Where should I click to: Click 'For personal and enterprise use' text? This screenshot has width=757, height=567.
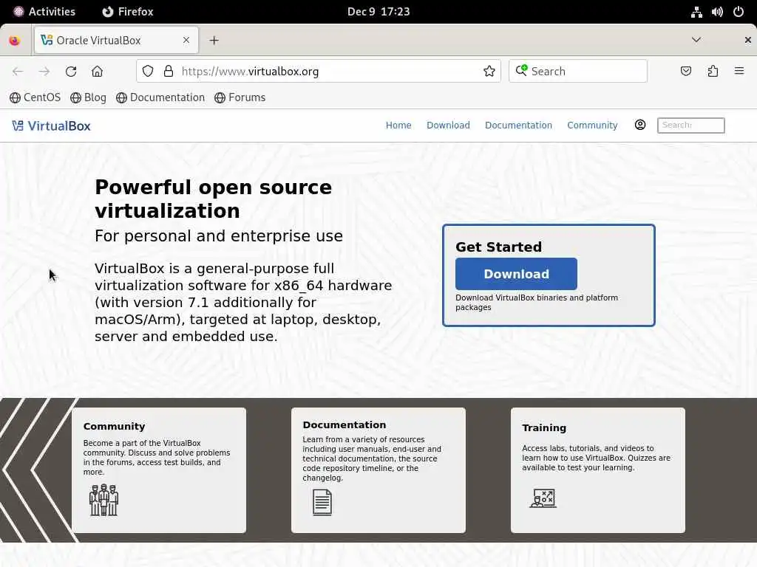[219, 236]
